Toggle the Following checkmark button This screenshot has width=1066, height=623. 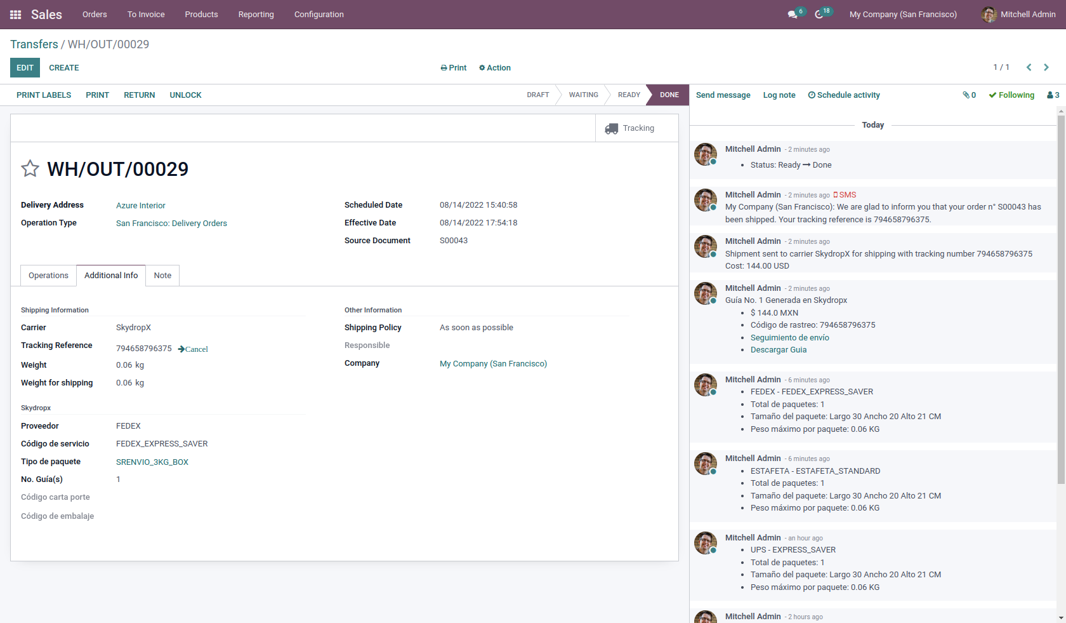pos(1011,95)
